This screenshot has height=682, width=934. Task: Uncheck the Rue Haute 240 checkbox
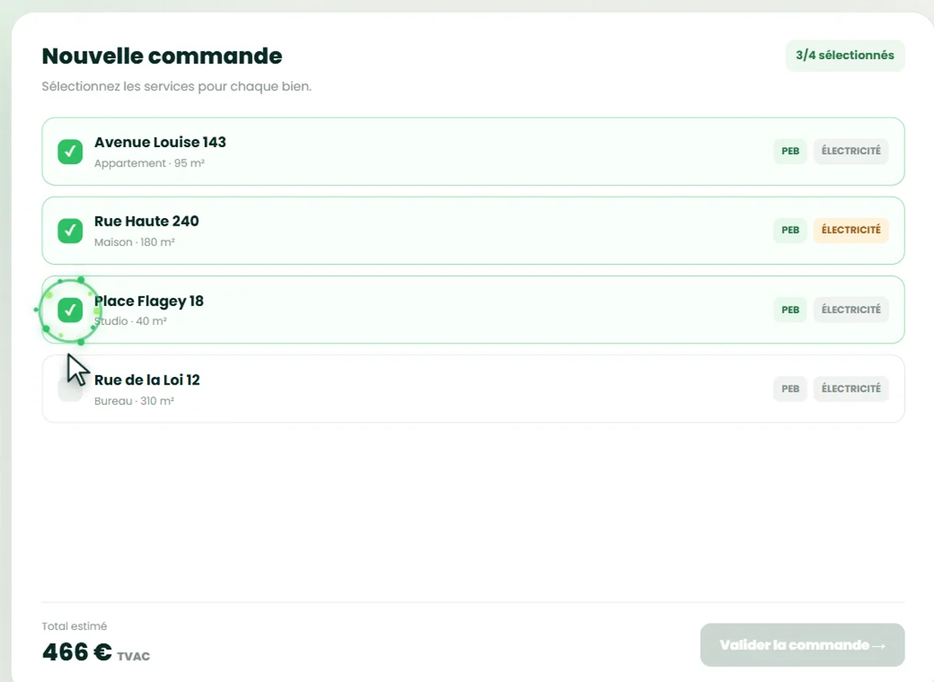(x=70, y=230)
